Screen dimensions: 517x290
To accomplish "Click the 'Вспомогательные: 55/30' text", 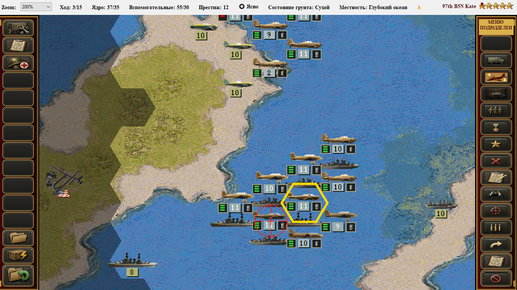I will [159, 7].
